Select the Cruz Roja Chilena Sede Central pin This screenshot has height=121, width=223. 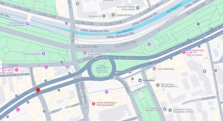138,8
